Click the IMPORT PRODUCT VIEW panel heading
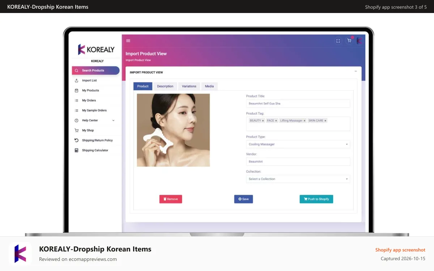Image resolution: width=434 pixels, height=271 pixels. [x=146, y=72]
